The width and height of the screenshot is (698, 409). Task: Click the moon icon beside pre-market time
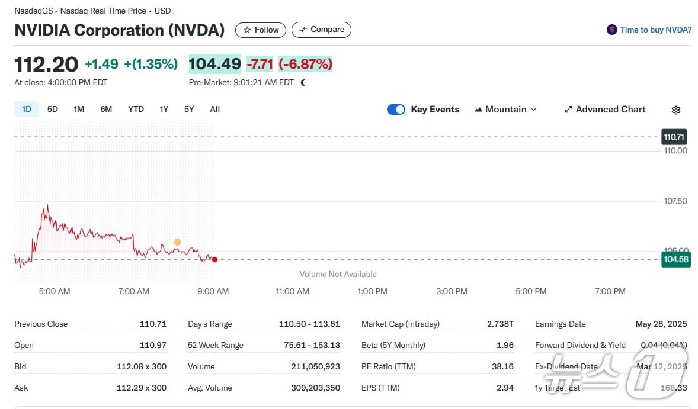click(303, 83)
